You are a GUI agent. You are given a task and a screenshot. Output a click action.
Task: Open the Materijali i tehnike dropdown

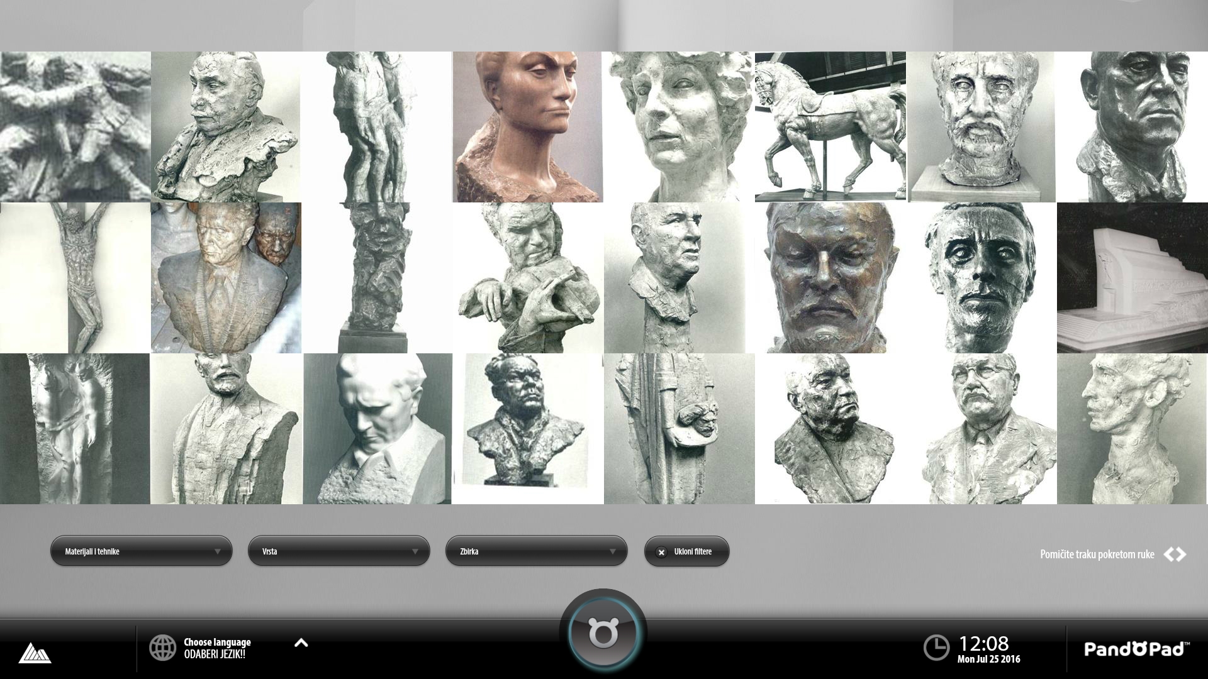tap(141, 551)
